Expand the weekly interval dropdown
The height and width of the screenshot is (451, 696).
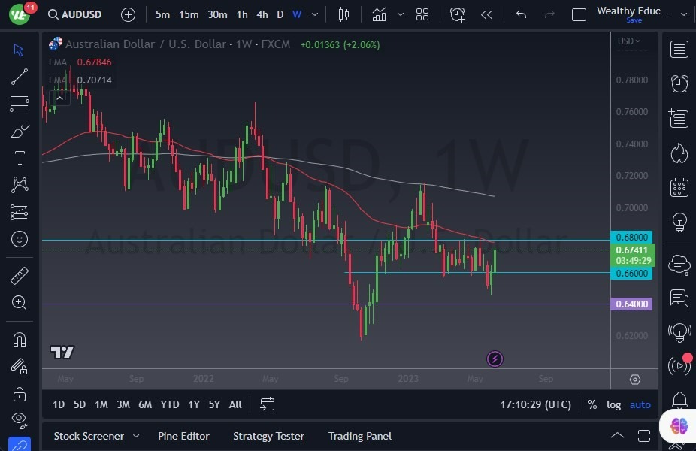point(314,14)
